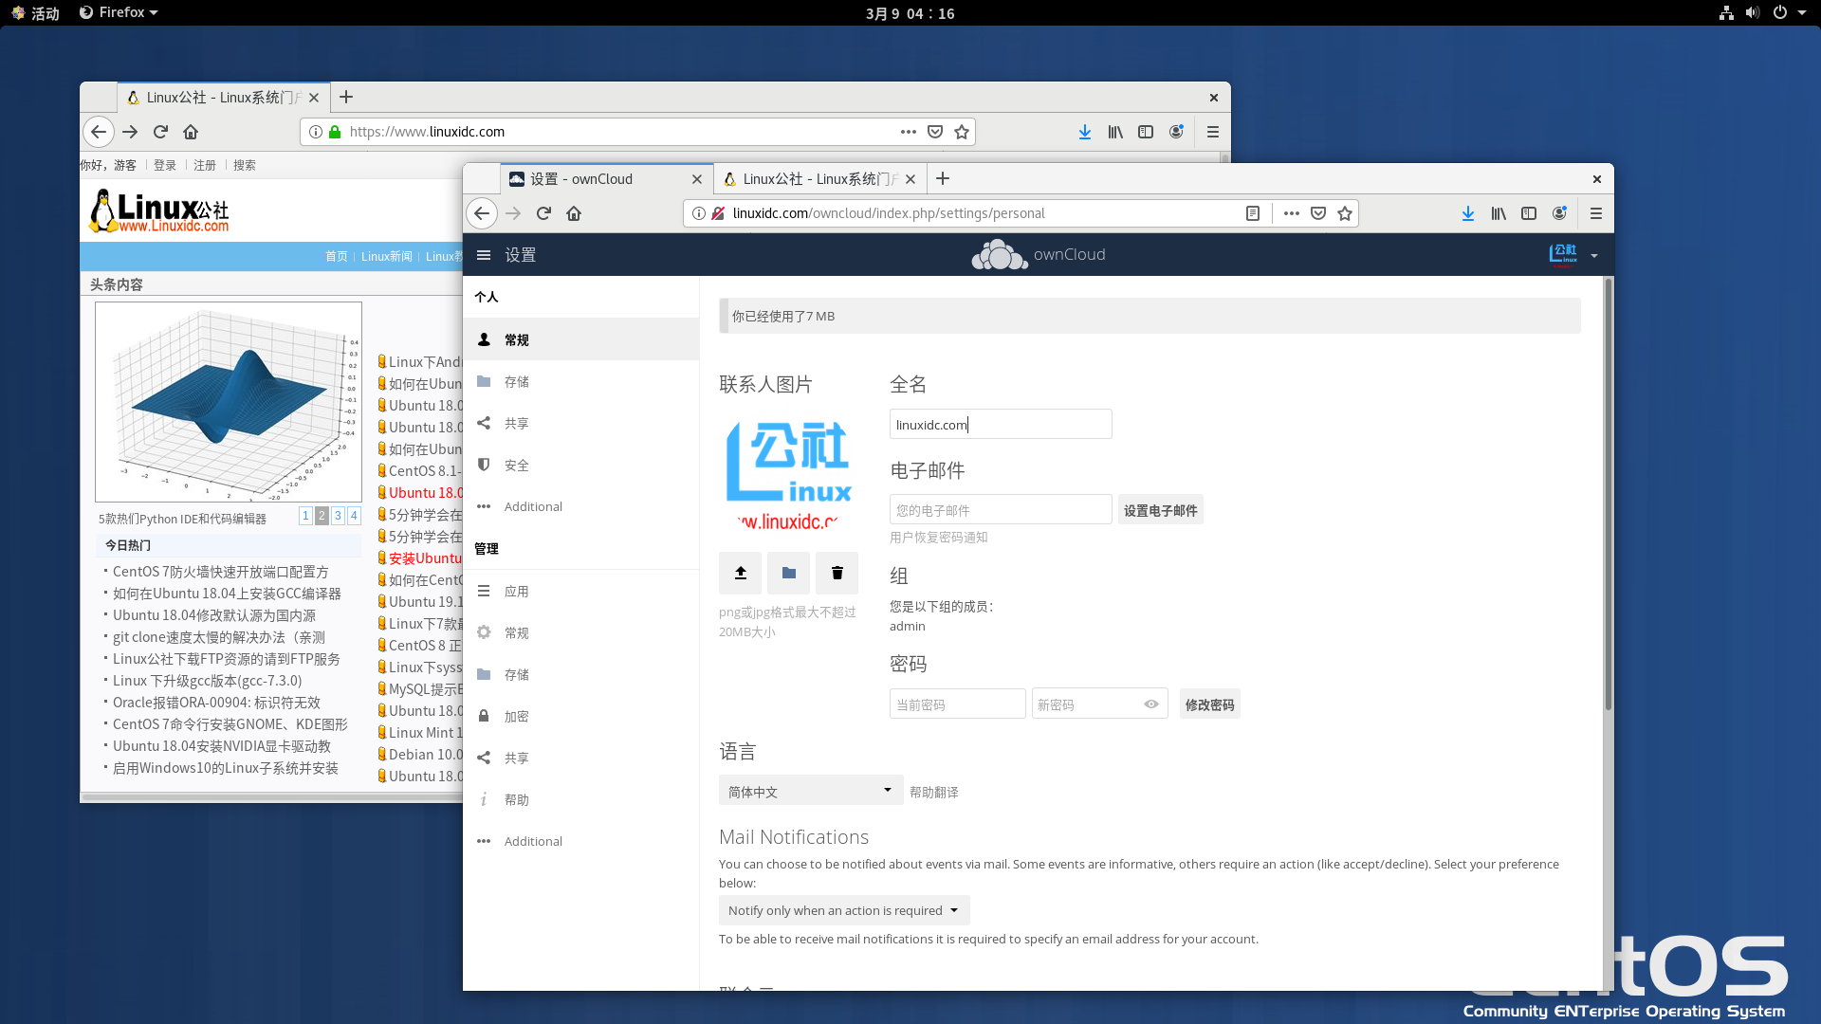Open network status indicator in top bar
The width and height of the screenshot is (1821, 1024).
(x=1726, y=12)
